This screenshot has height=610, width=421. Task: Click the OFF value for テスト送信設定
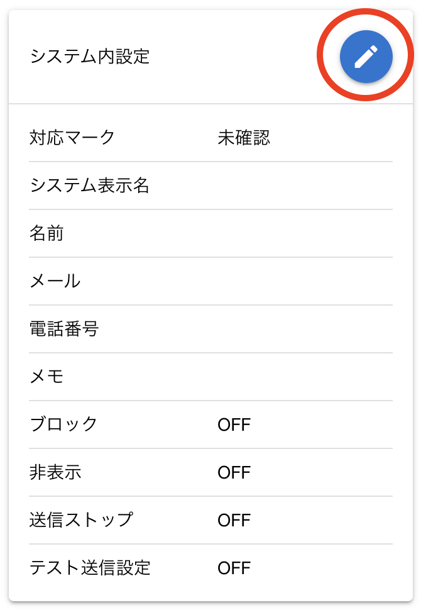(x=234, y=568)
